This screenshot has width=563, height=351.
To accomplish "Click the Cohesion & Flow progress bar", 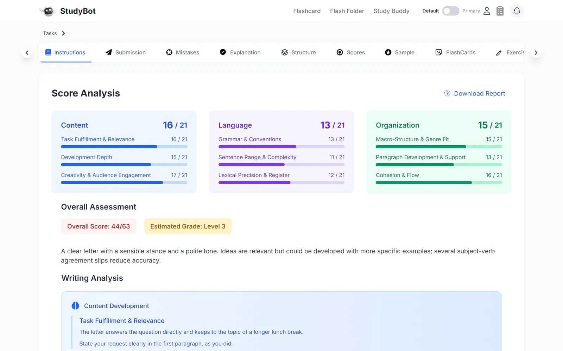I will coord(439,183).
